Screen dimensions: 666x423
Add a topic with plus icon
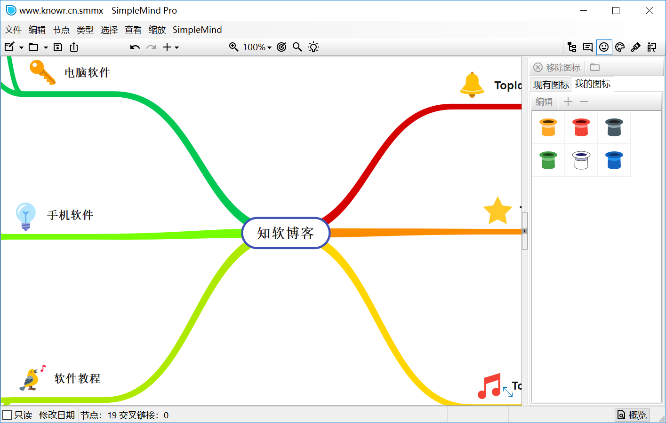tap(167, 47)
